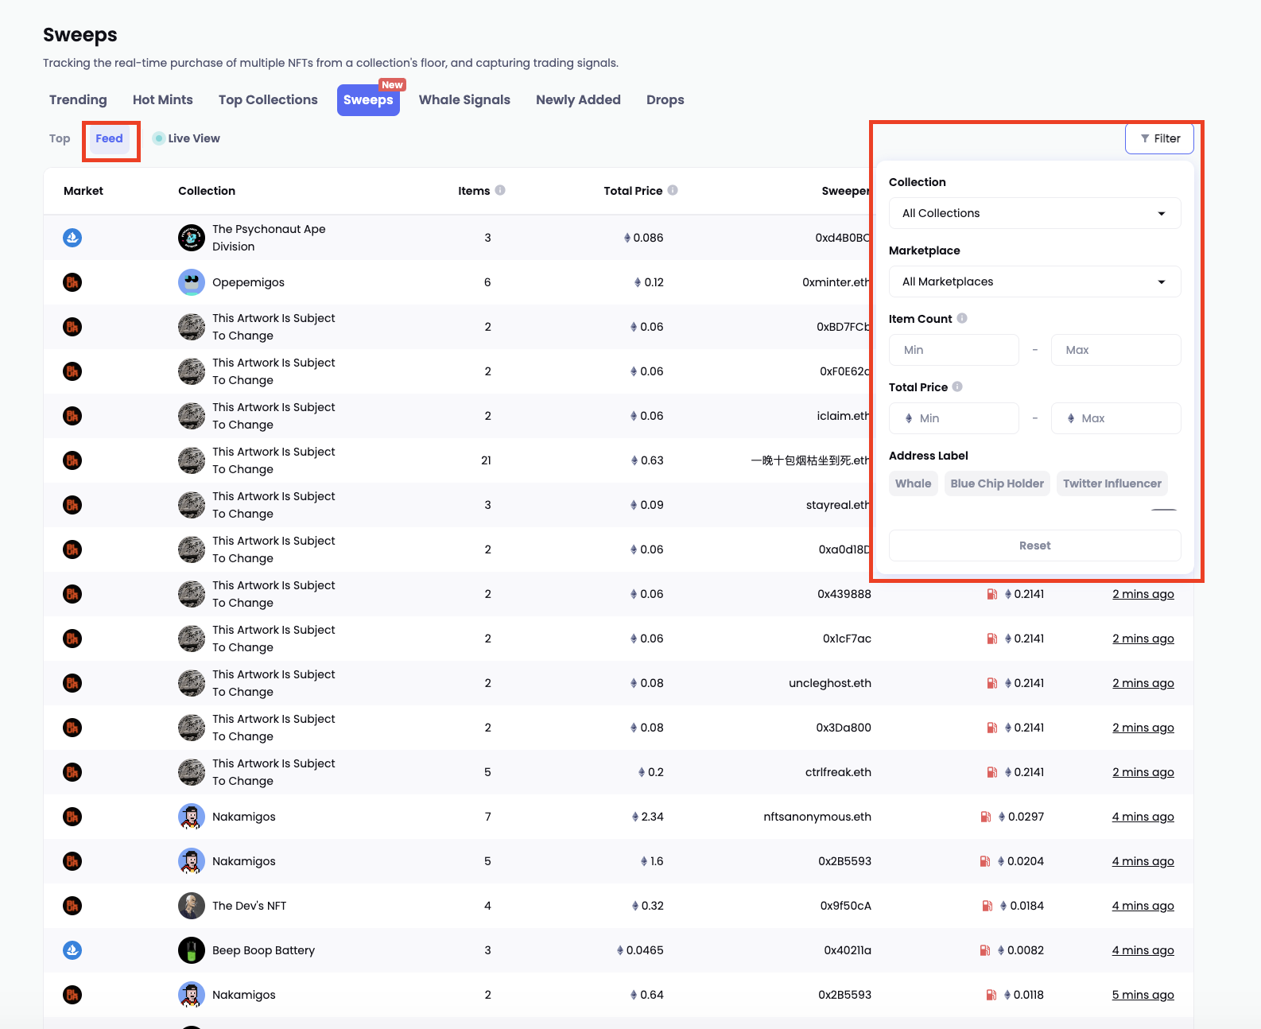Switch to the Top sub-tab
The height and width of the screenshot is (1029, 1261).
[60, 138]
